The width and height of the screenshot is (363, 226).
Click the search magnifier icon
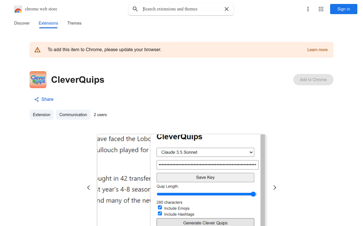(x=135, y=9)
